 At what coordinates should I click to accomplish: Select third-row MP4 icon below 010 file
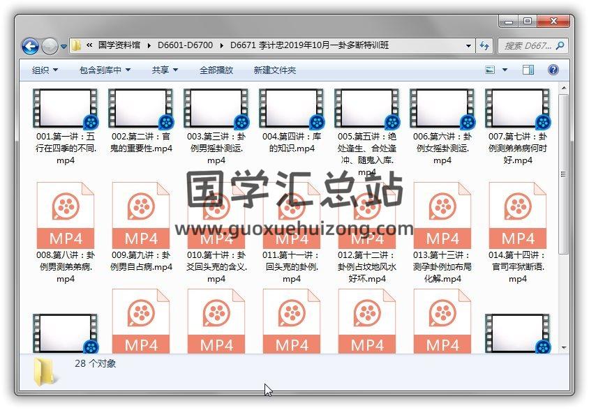[216, 321]
